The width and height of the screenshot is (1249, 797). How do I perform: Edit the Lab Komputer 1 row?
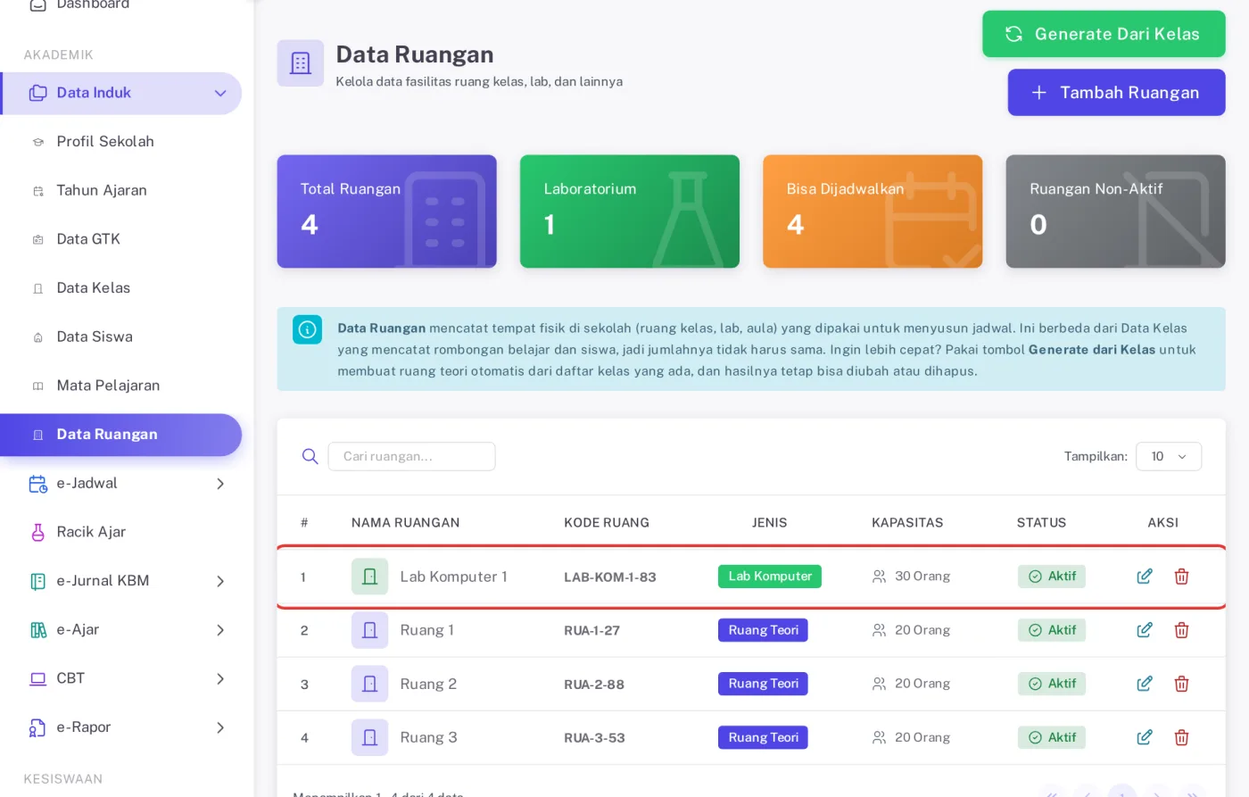1145,577
